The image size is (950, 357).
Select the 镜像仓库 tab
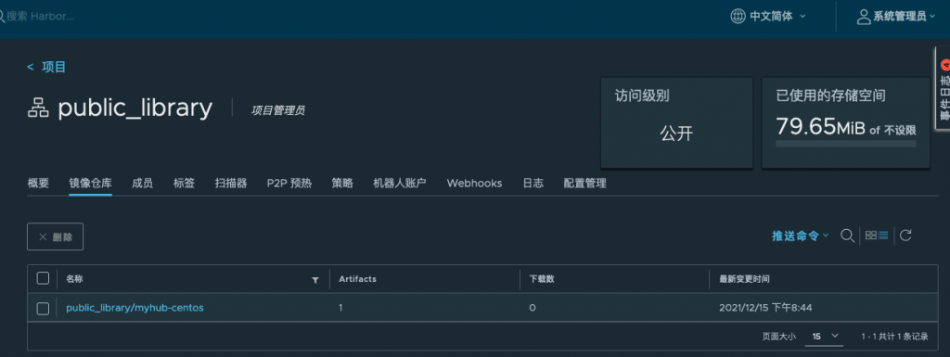pyautogui.click(x=90, y=184)
